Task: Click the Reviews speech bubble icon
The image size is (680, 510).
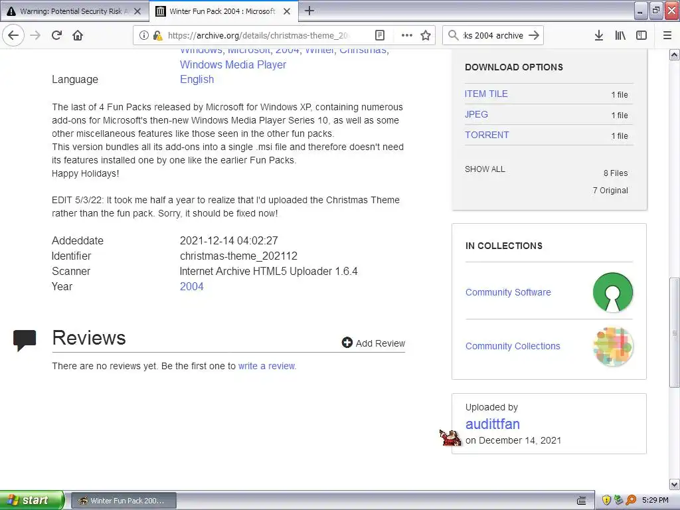Action: [x=25, y=340]
